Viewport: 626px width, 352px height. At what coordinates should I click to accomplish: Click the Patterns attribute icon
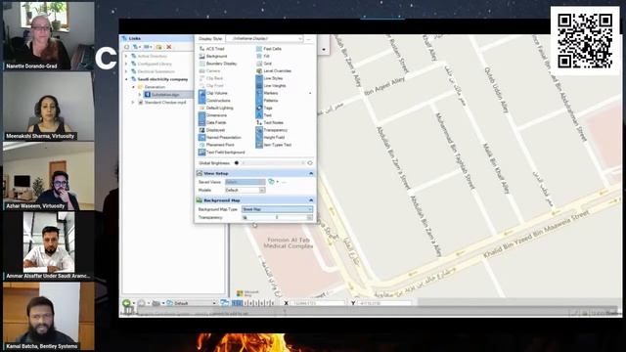point(259,101)
